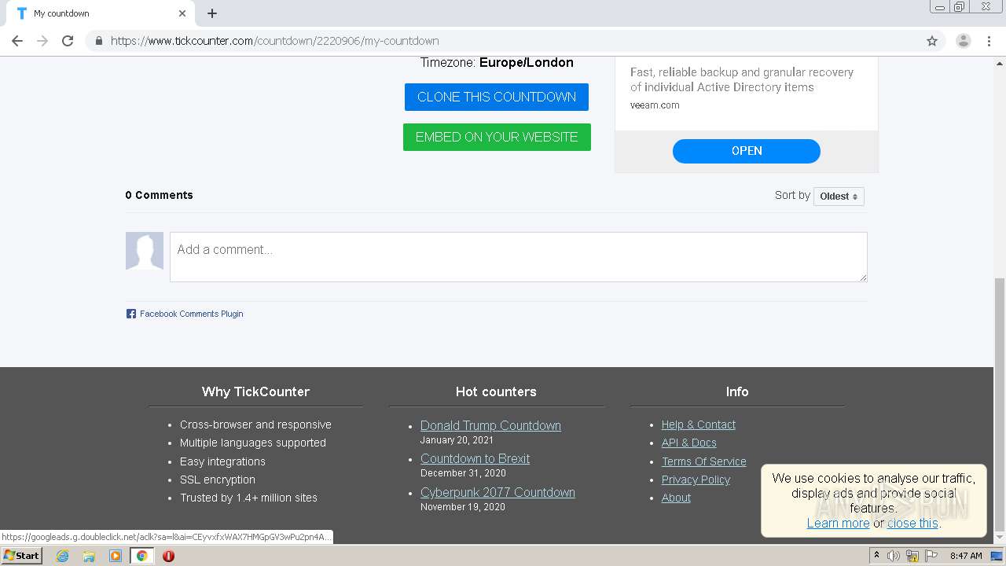Click the address bar URL

tap(275, 41)
